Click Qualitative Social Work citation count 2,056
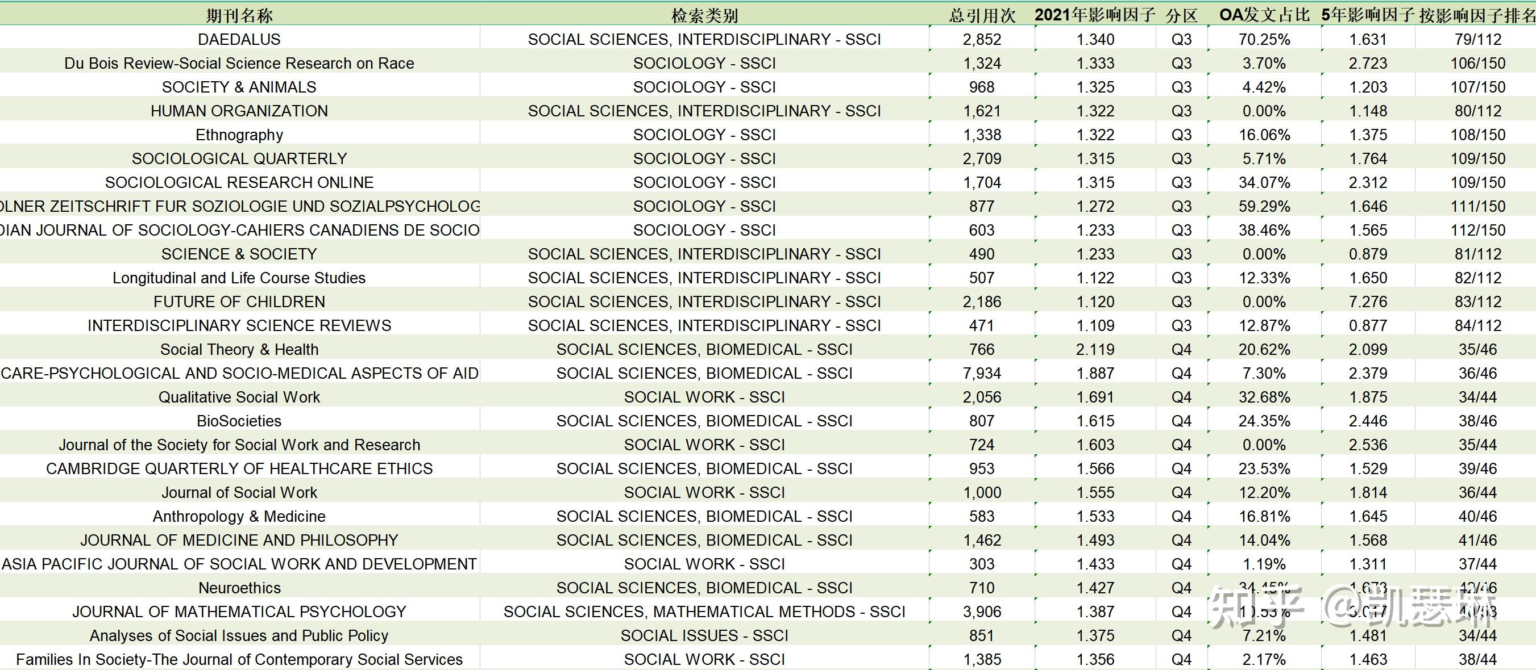 coord(982,397)
